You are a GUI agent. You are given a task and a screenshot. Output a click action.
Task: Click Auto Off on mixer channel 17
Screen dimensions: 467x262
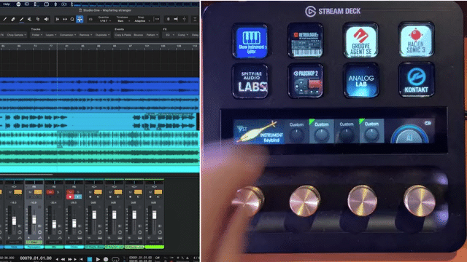tap(154, 242)
